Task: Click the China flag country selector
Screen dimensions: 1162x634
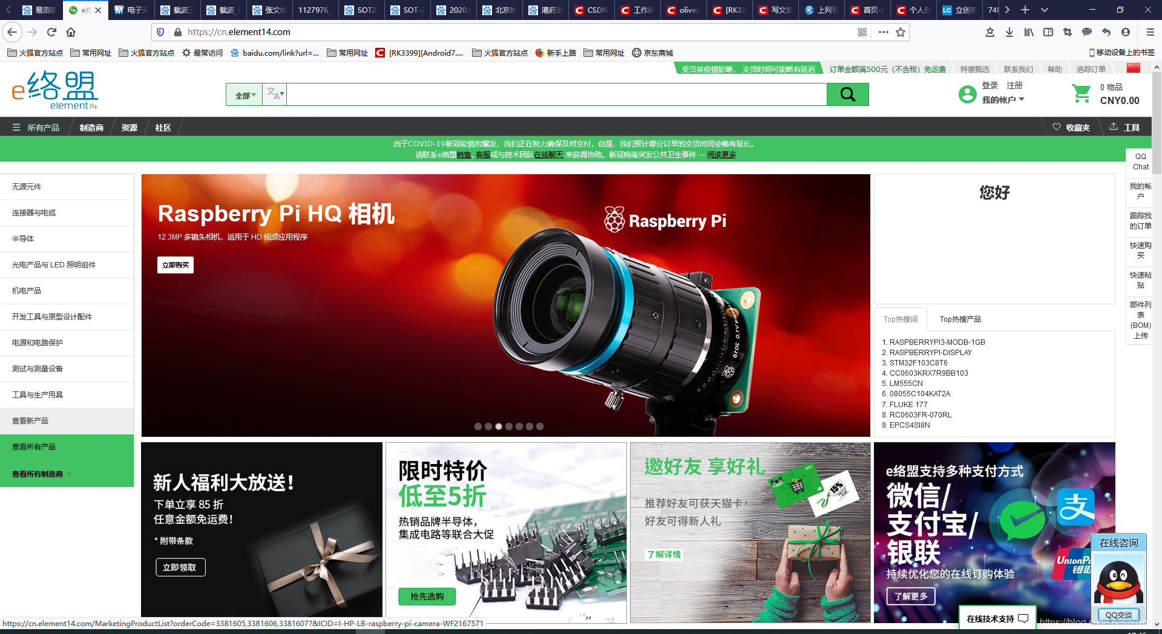Action: click(1134, 68)
